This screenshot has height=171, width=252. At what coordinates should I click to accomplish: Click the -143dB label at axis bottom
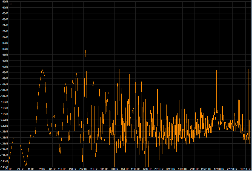pyautogui.click(x=5, y=167)
